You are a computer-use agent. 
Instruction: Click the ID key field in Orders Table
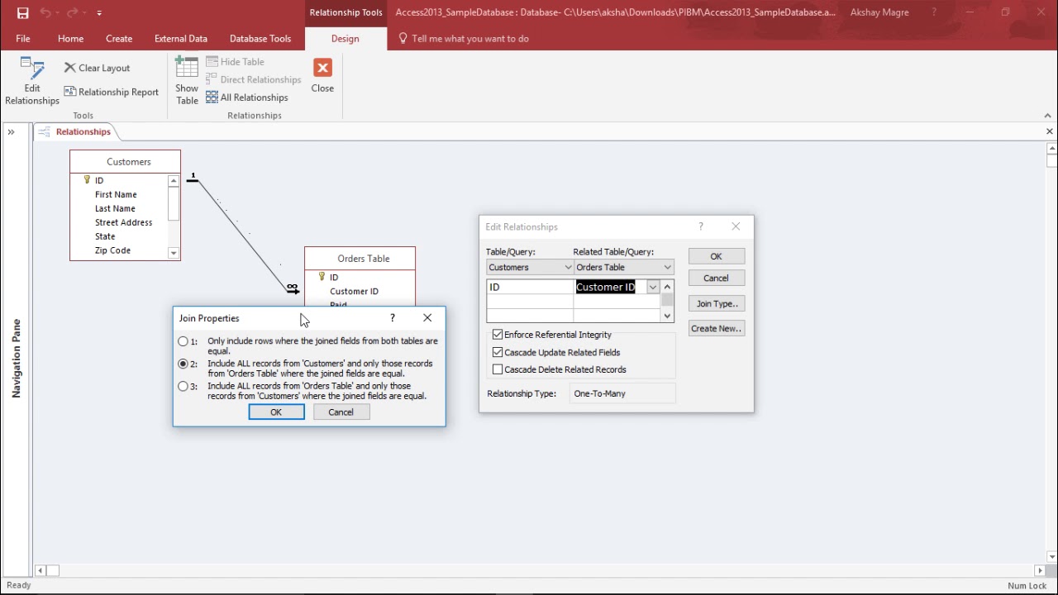coord(334,277)
